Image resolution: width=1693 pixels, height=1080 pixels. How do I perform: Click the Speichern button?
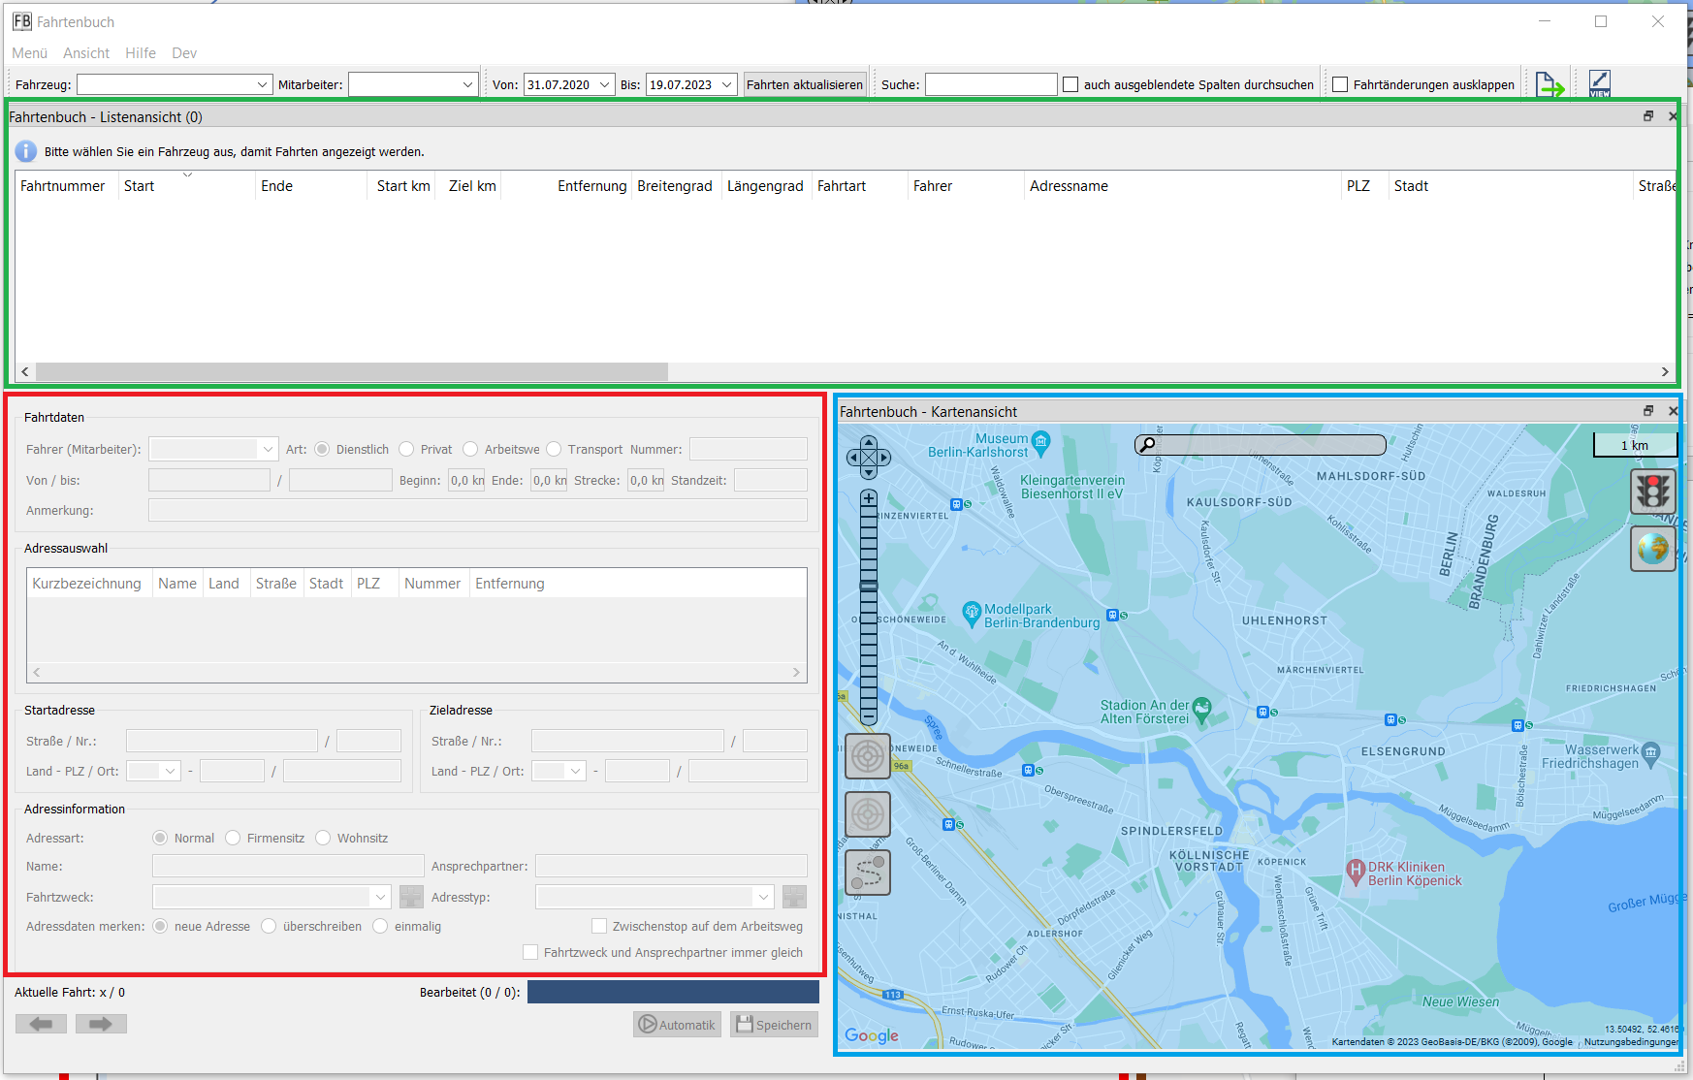coord(774,1025)
